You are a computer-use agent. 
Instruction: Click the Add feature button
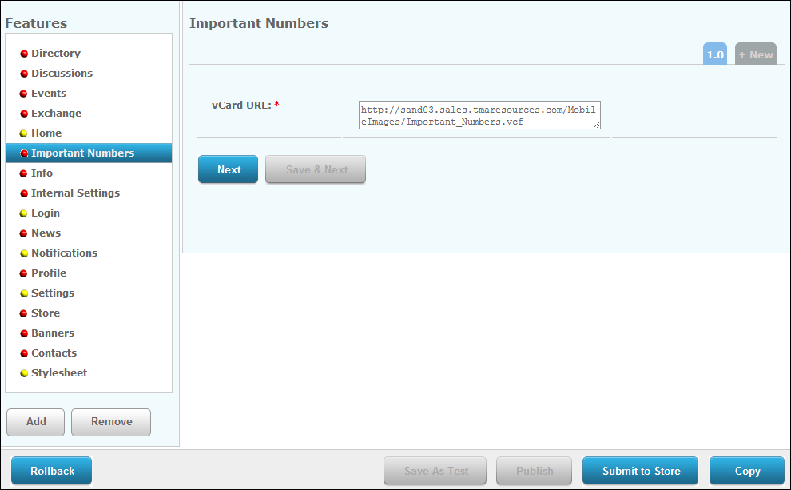pyautogui.click(x=36, y=422)
